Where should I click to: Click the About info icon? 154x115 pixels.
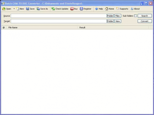pyautogui.click(x=132, y=9)
